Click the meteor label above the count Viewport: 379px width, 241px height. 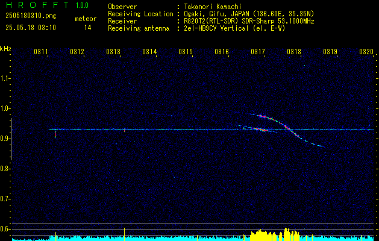(86, 19)
